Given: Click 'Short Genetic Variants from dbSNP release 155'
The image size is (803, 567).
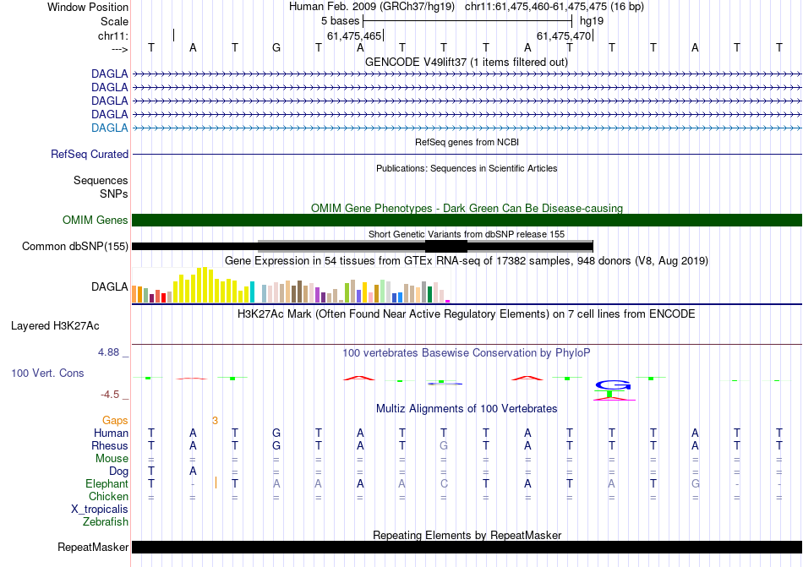Looking at the screenshot, I should [467, 234].
